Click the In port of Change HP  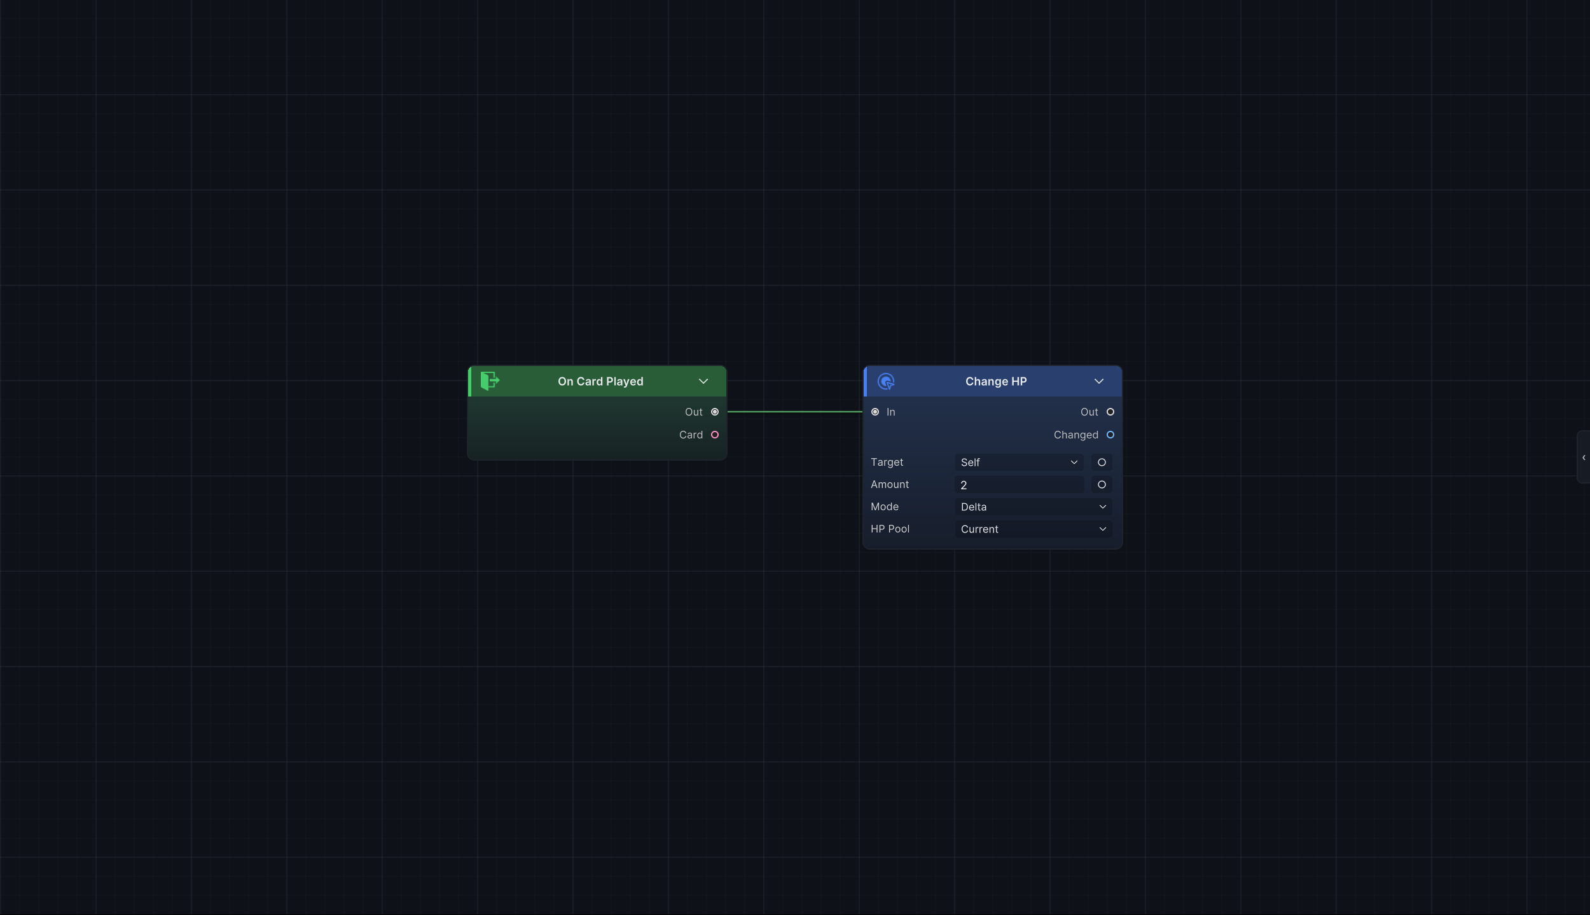click(x=875, y=412)
